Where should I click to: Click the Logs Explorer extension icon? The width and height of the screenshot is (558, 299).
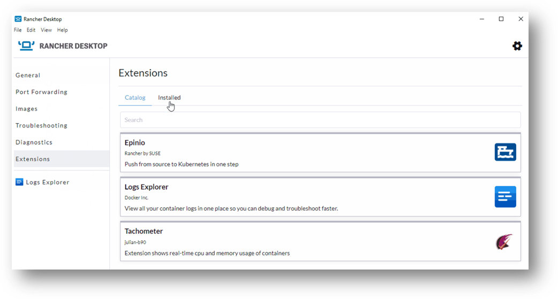click(506, 197)
